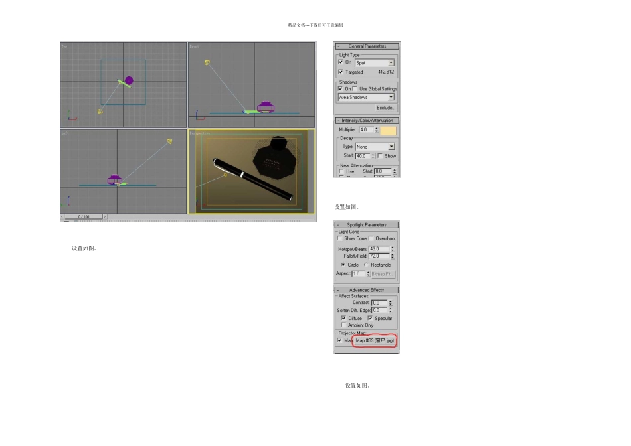
Task: Click the Hotspot/Beam value field
Action: [x=379, y=249]
